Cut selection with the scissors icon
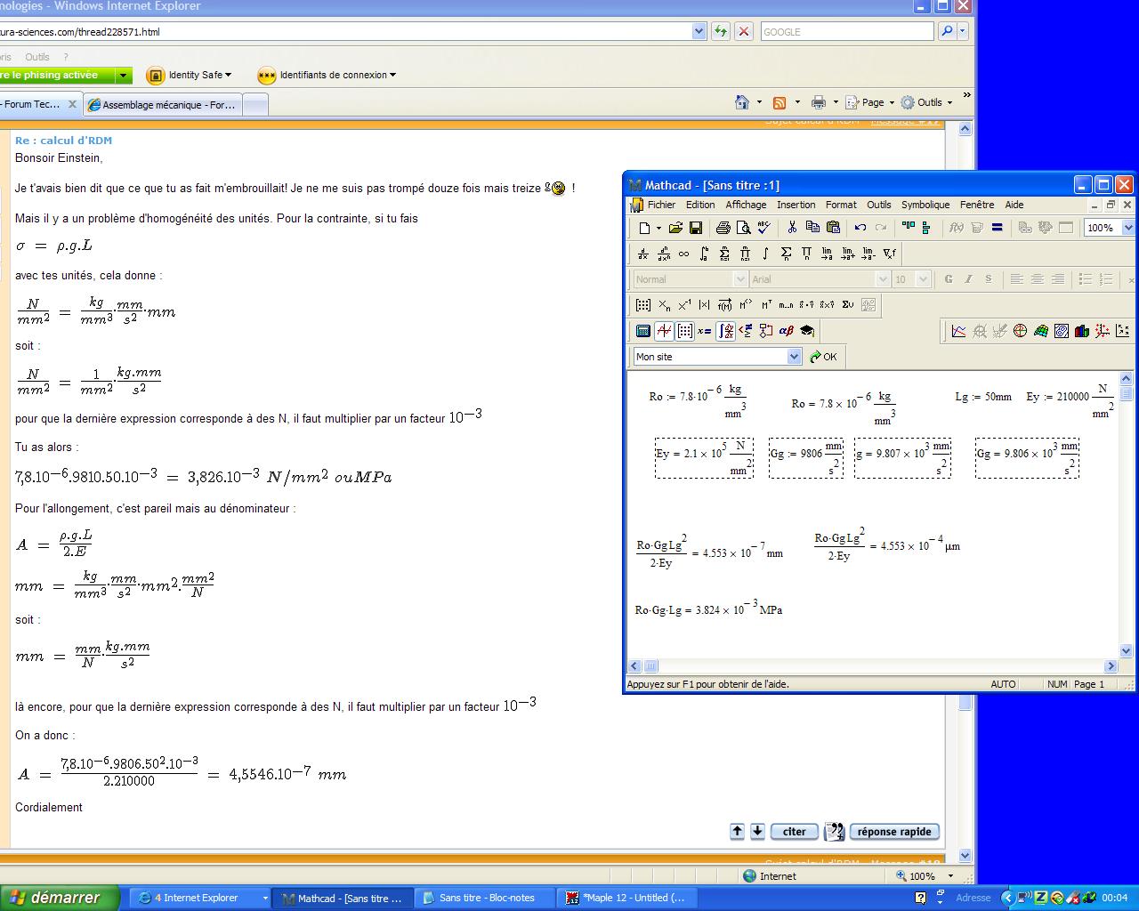Viewport: 1139px width, 911px height. coord(792,228)
